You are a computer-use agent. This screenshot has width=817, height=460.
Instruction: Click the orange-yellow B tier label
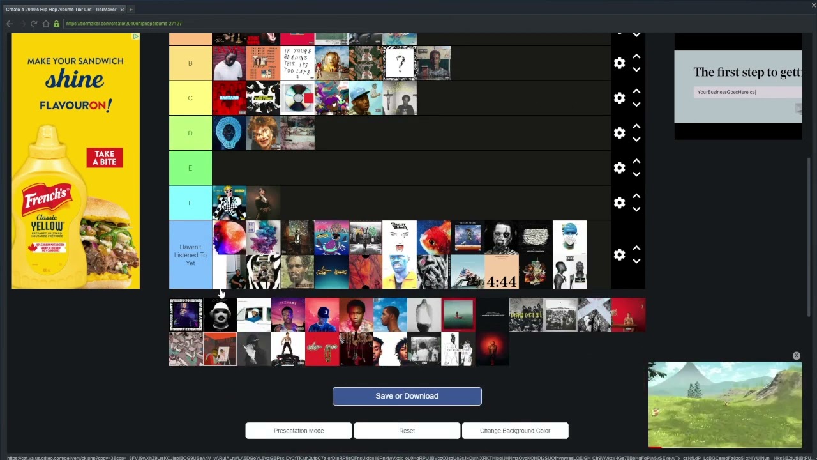tap(190, 63)
